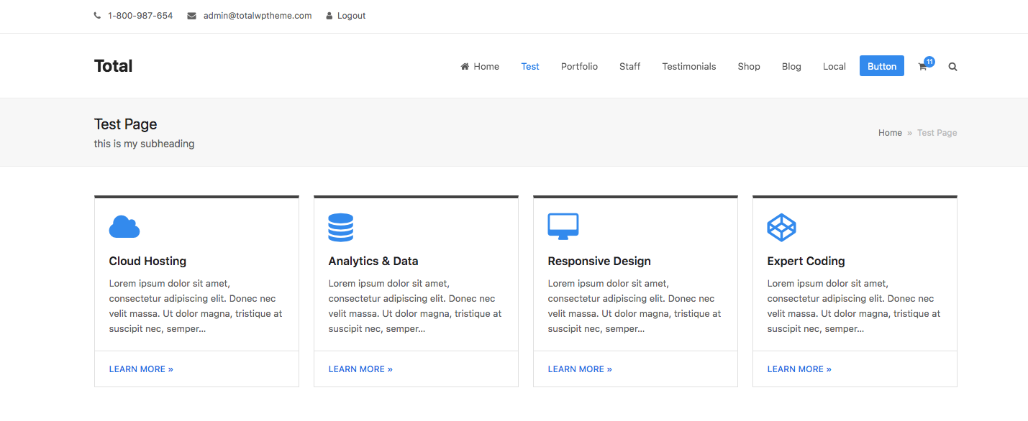
Task: Click the Home breadcrumb link
Action: [890, 133]
